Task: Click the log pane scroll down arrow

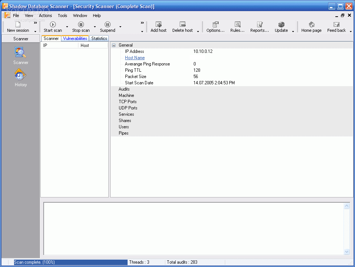Action: pos(346,251)
